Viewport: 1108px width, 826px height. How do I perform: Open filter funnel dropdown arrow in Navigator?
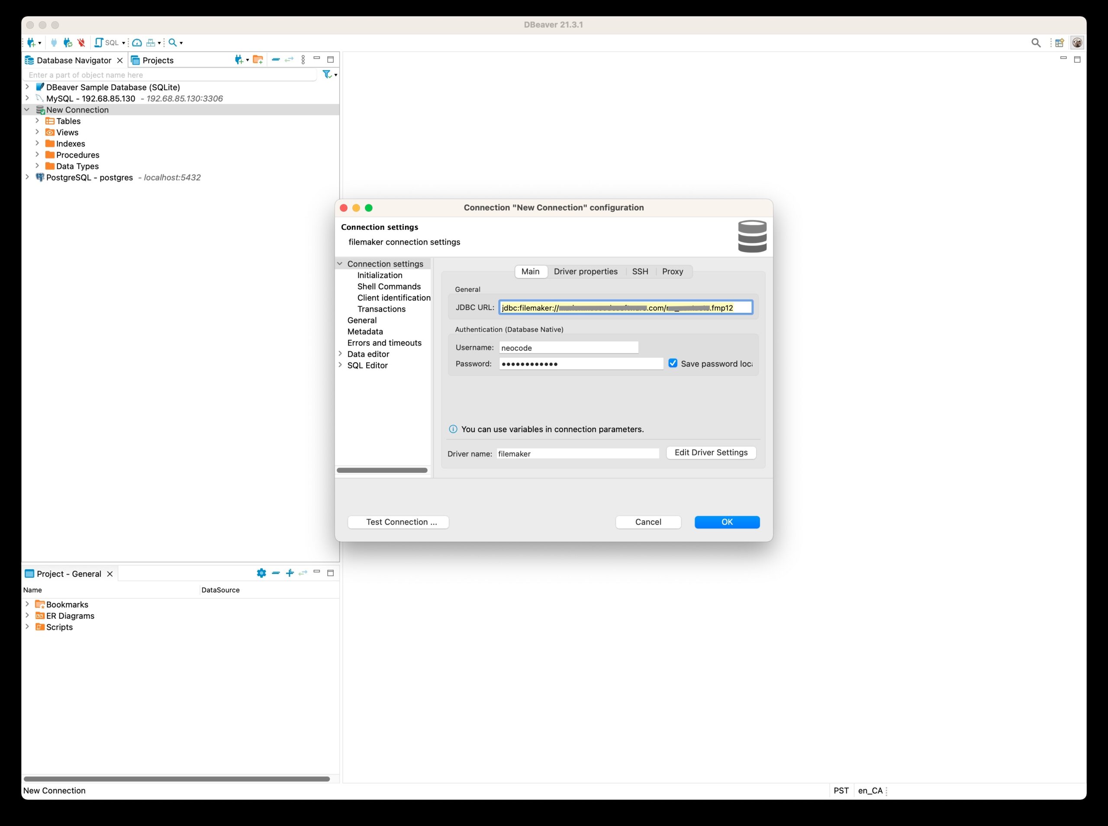pos(336,75)
